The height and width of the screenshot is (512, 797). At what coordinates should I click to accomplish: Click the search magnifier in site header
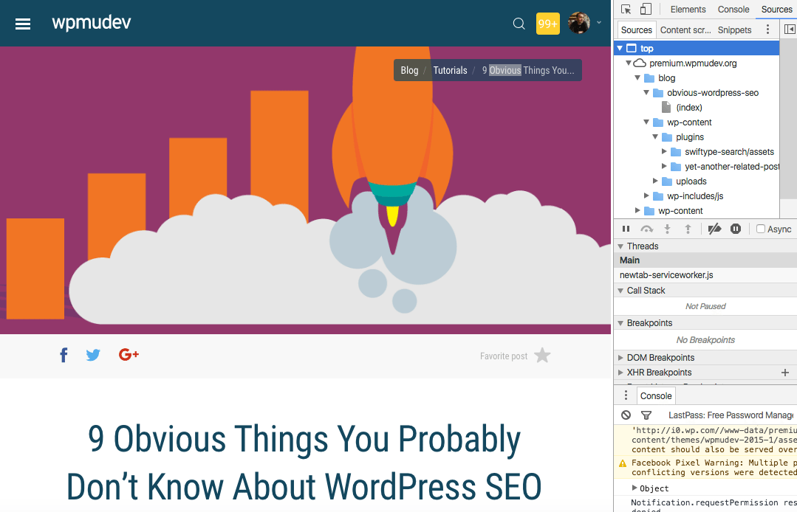click(x=519, y=24)
